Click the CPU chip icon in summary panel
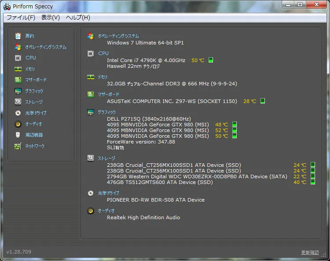This screenshot has height=261, width=330. [x=91, y=54]
